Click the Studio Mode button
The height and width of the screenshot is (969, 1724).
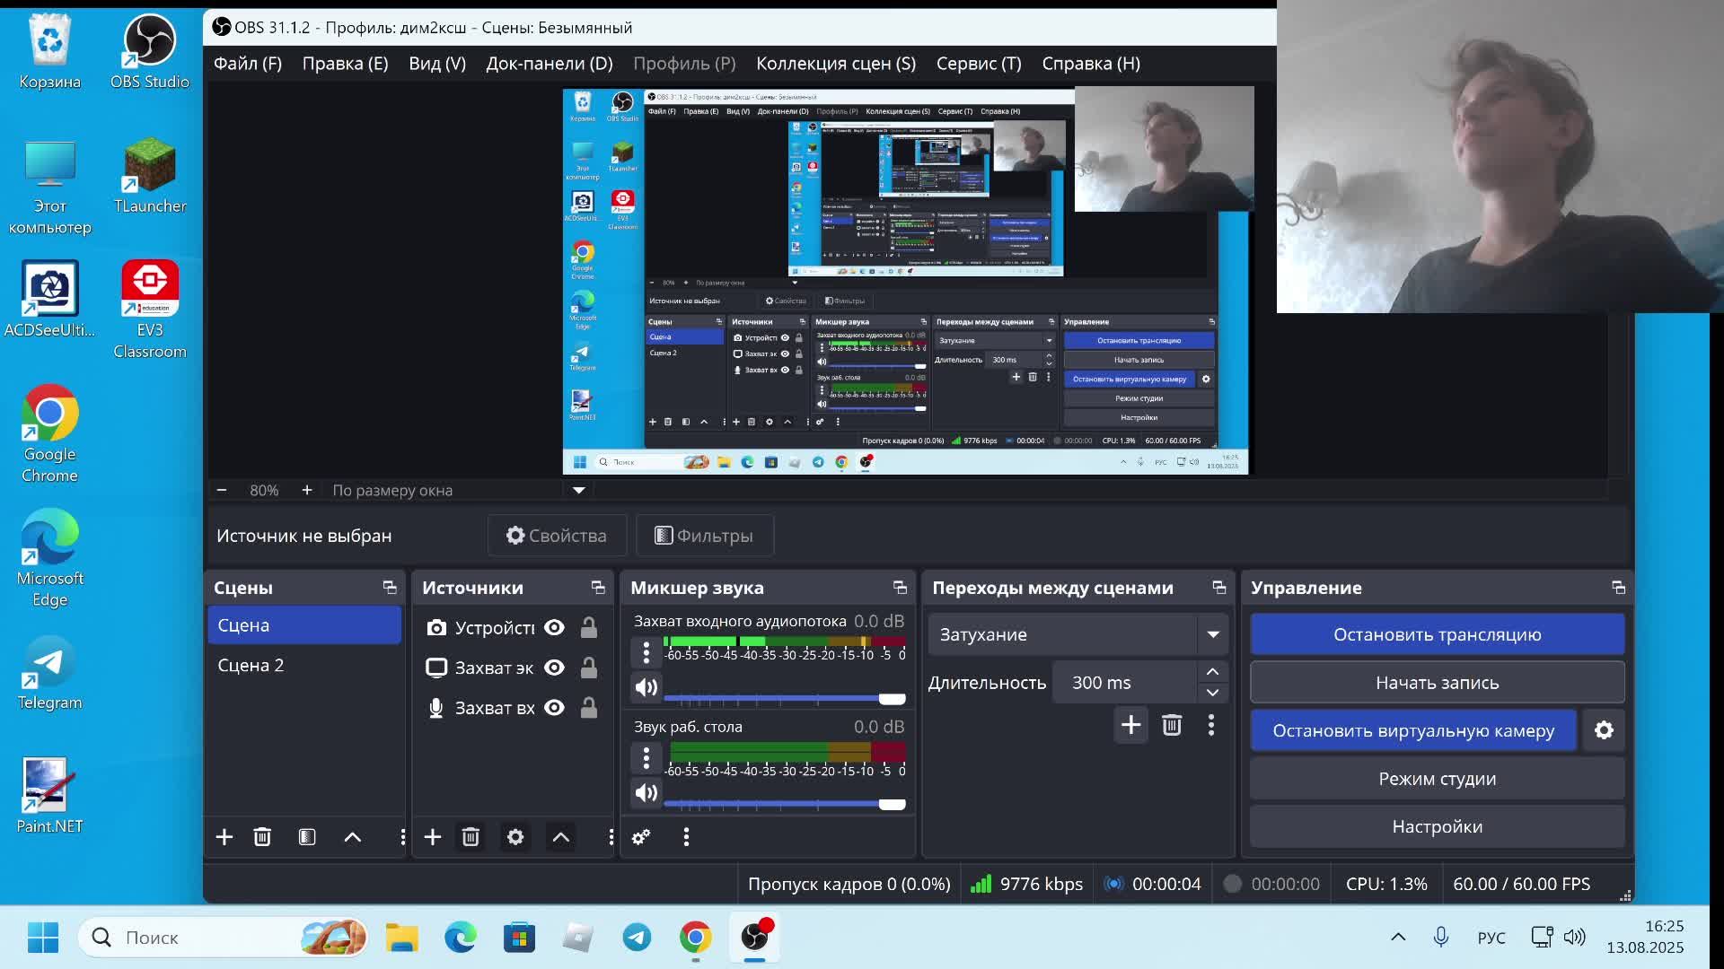click(x=1437, y=779)
